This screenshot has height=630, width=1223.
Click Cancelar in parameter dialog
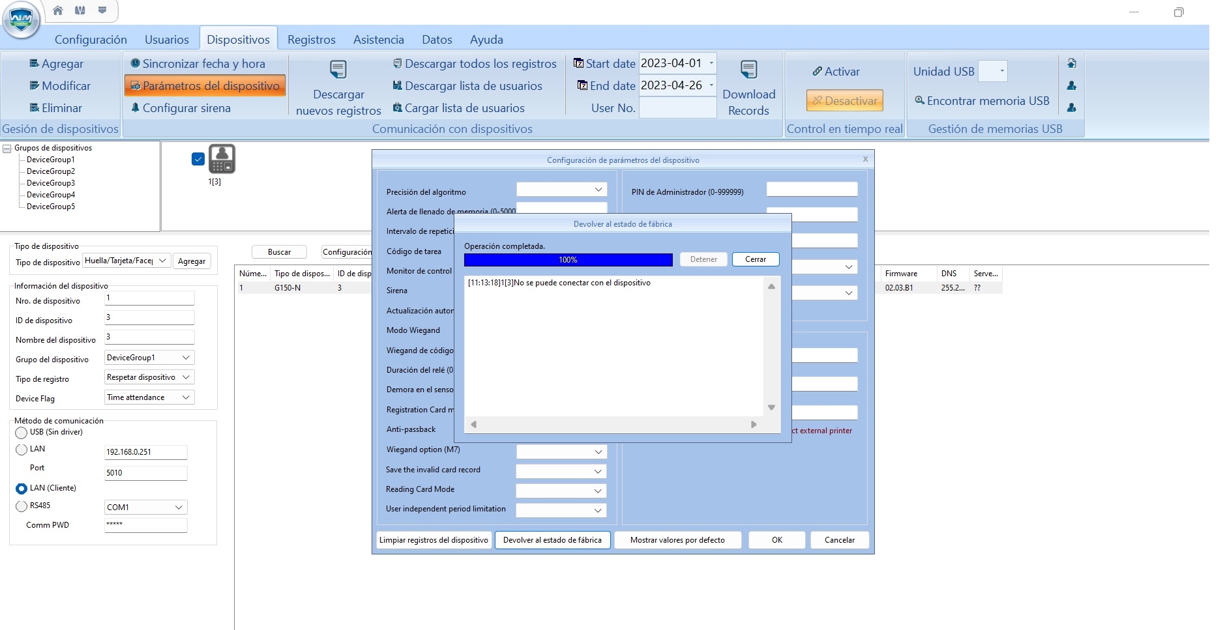pos(840,540)
